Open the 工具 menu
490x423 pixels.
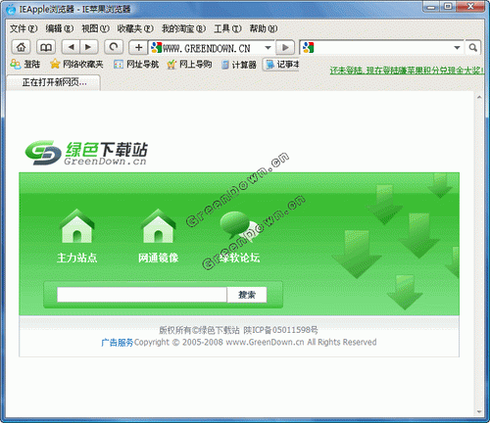click(227, 28)
